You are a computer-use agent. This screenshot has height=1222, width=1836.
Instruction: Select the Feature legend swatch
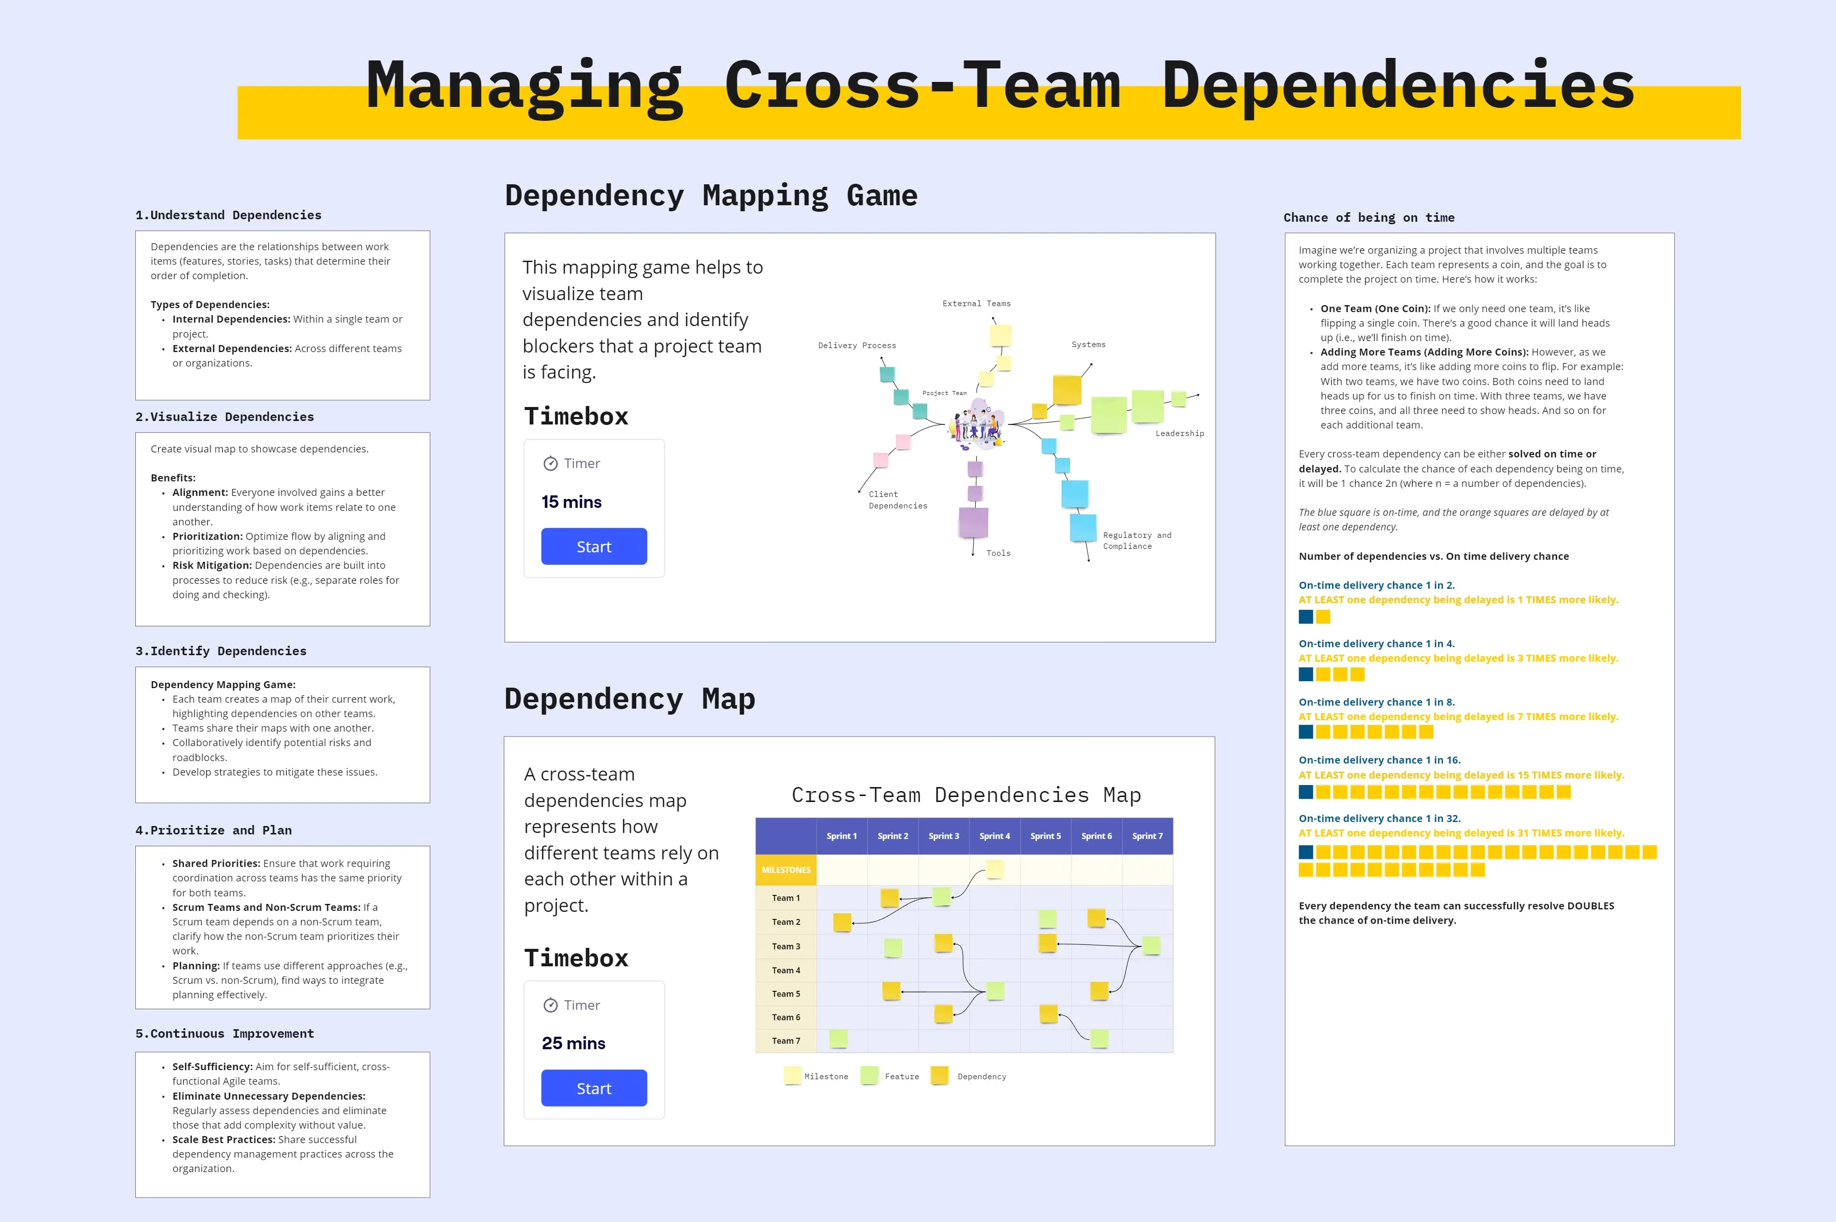[870, 1076]
